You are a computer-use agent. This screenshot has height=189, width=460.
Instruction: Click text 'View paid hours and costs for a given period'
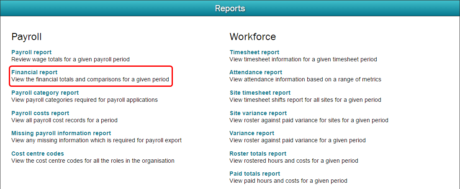(288, 181)
